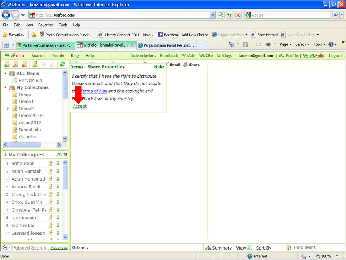This screenshot has height=260, width=346.
Task: Open the Terms of Use link
Action: (94, 91)
